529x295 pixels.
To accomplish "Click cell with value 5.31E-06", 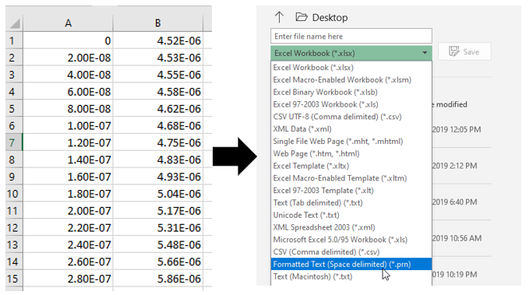I will pos(158,228).
